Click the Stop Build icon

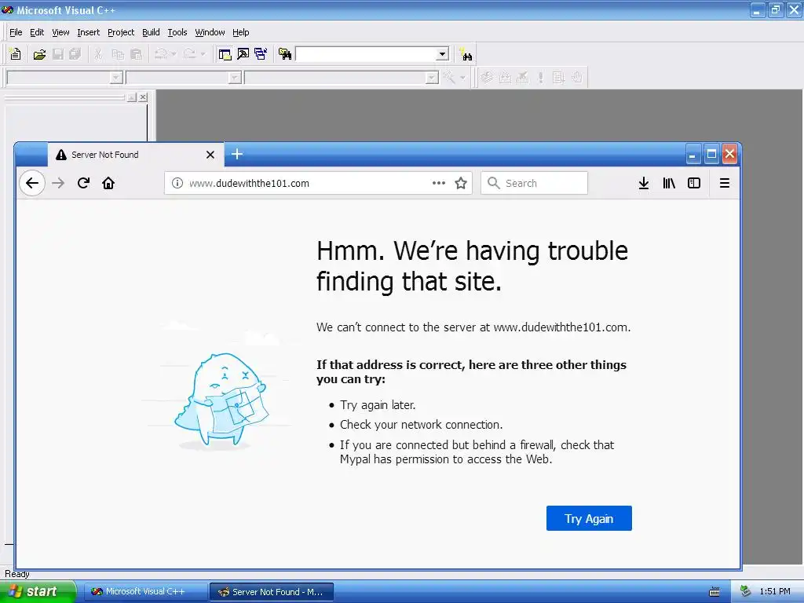[x=522, y=78]
